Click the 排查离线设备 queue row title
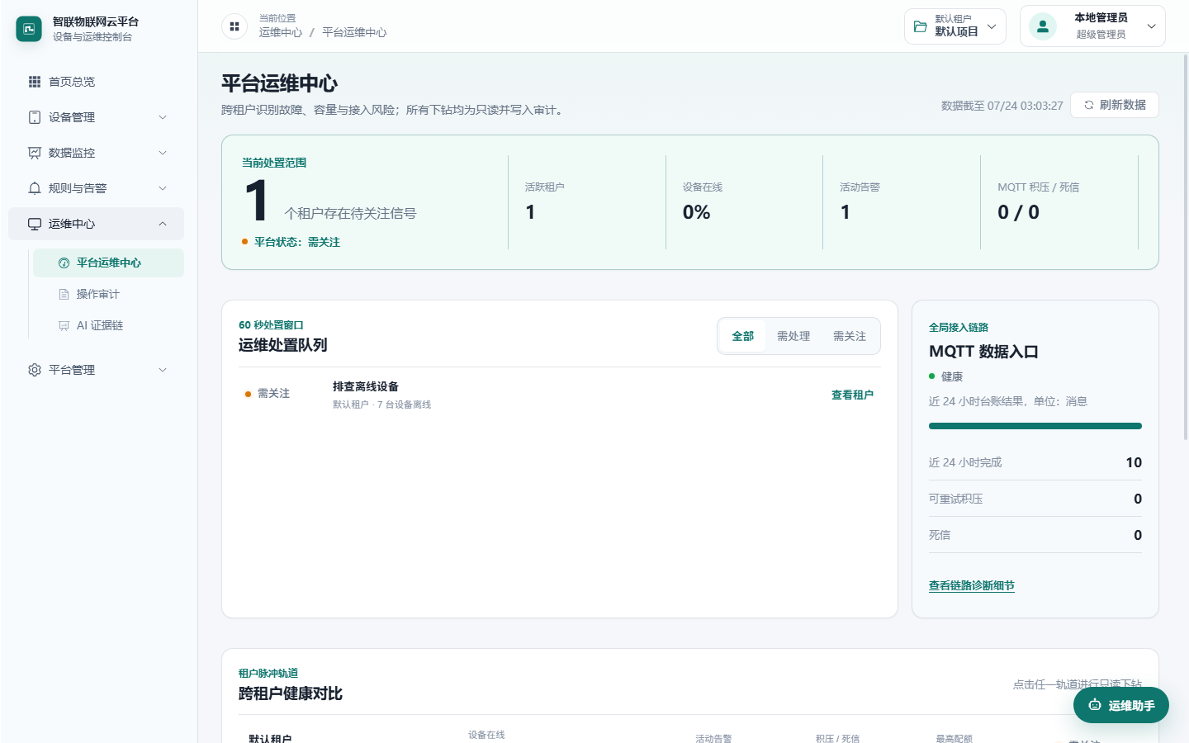Screen dimensions: 1189x743 [366, 386]
